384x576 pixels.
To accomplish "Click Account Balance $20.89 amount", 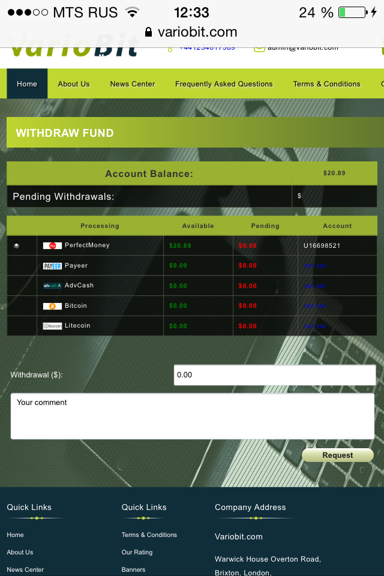I will coord(334,173).
